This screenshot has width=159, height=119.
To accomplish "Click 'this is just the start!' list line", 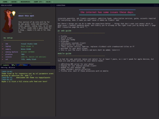I will click(x=90, y=50).
